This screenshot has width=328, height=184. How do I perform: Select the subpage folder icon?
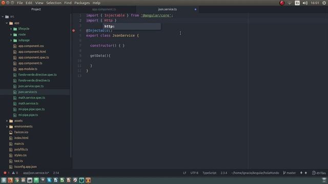click(x=15, y=40)
